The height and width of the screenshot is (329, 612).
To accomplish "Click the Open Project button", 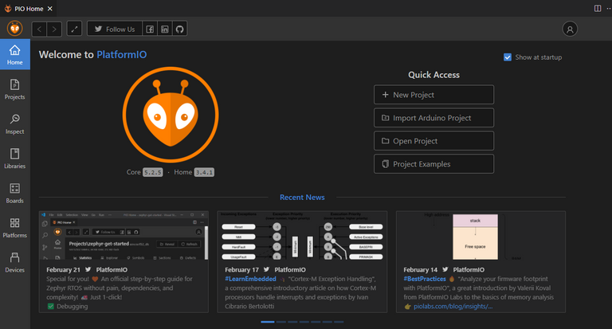I will coord(433,141).
